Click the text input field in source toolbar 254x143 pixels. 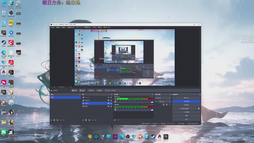point(152,91)
